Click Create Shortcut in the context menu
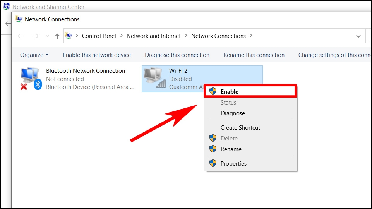This screenshot has height=209, width=372. [240, 128]
